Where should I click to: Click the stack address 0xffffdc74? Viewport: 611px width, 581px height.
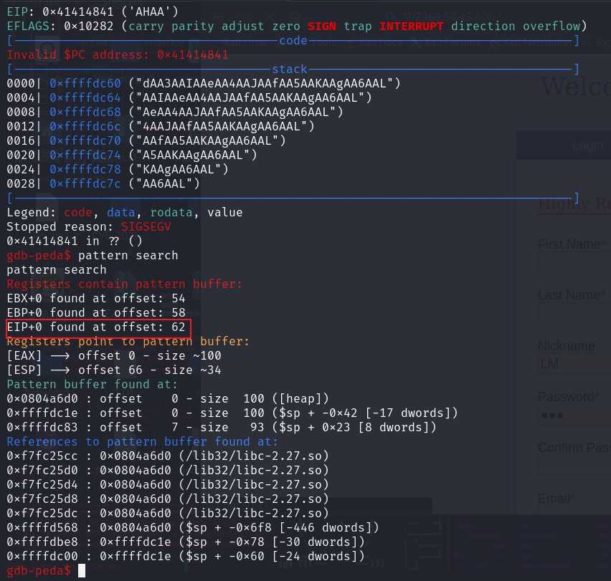click(85, 155)
